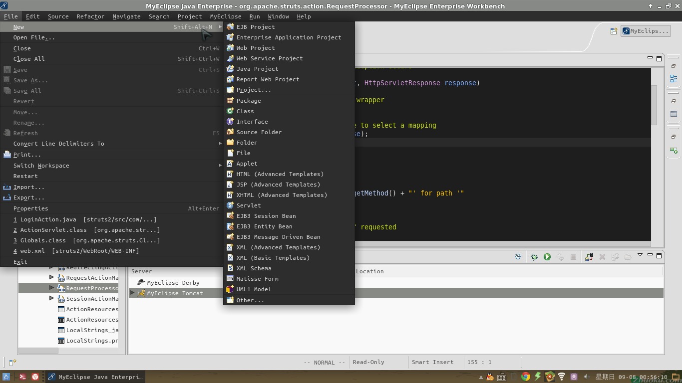Click Open File... in File menu
The height and width of the screenshot is (383, 682).
pyautogui.click(x=111, y=37)
